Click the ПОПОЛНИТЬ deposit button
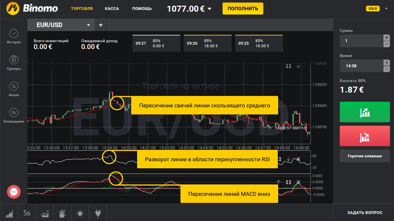 click(x=243, y=9)
